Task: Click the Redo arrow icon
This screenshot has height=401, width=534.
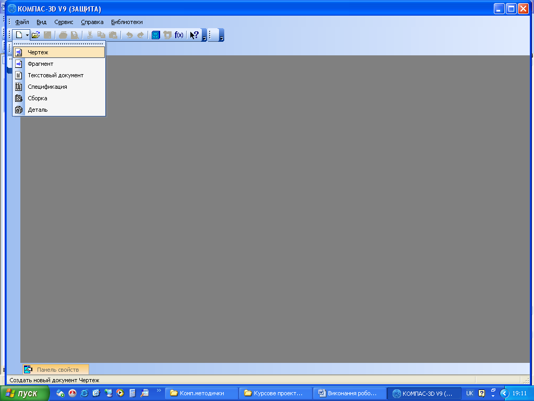Action: click(140, 35)
